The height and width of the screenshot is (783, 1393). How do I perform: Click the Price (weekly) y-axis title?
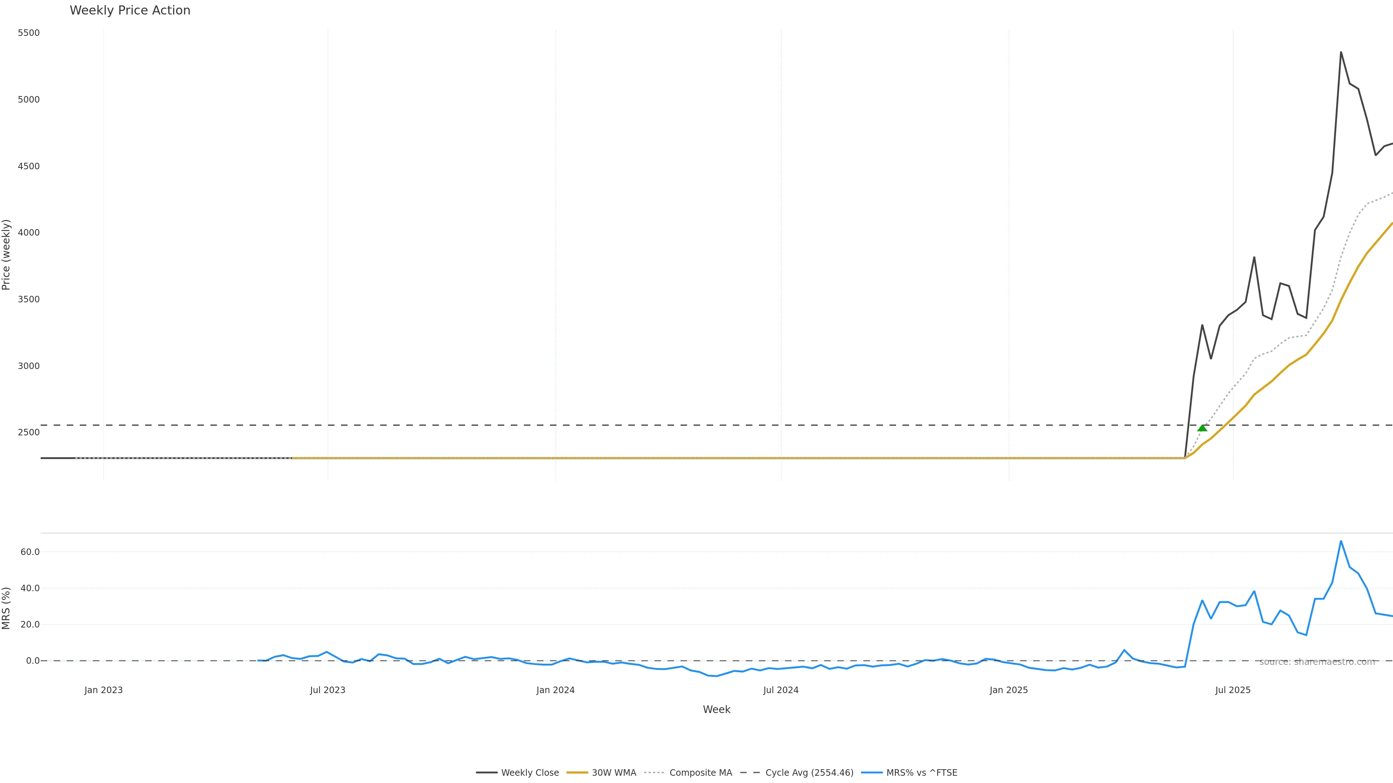tap(7, 254)
